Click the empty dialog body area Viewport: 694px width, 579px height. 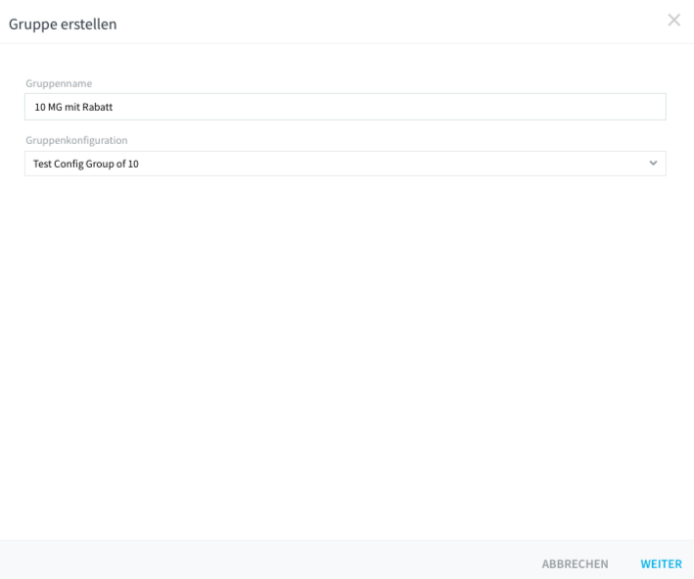coord(347,355)
